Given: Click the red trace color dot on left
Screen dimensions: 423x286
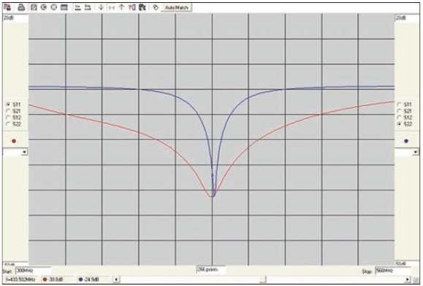Looking at the screenshot, I should (14, 141).
